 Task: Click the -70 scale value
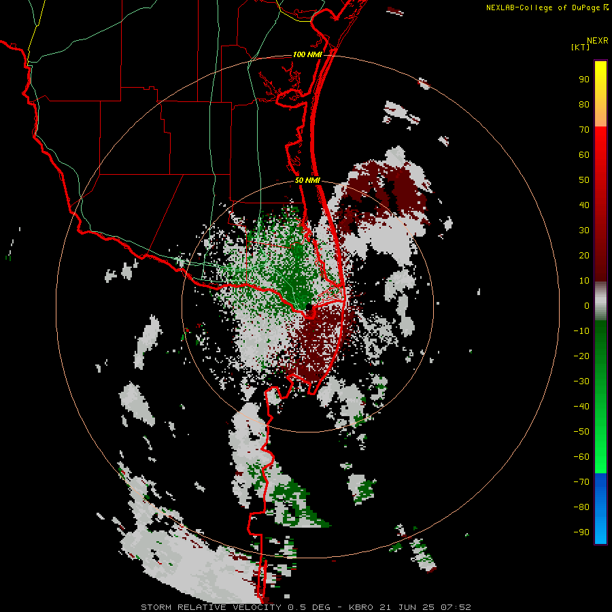pyautogui.click(x=581, y=482)
